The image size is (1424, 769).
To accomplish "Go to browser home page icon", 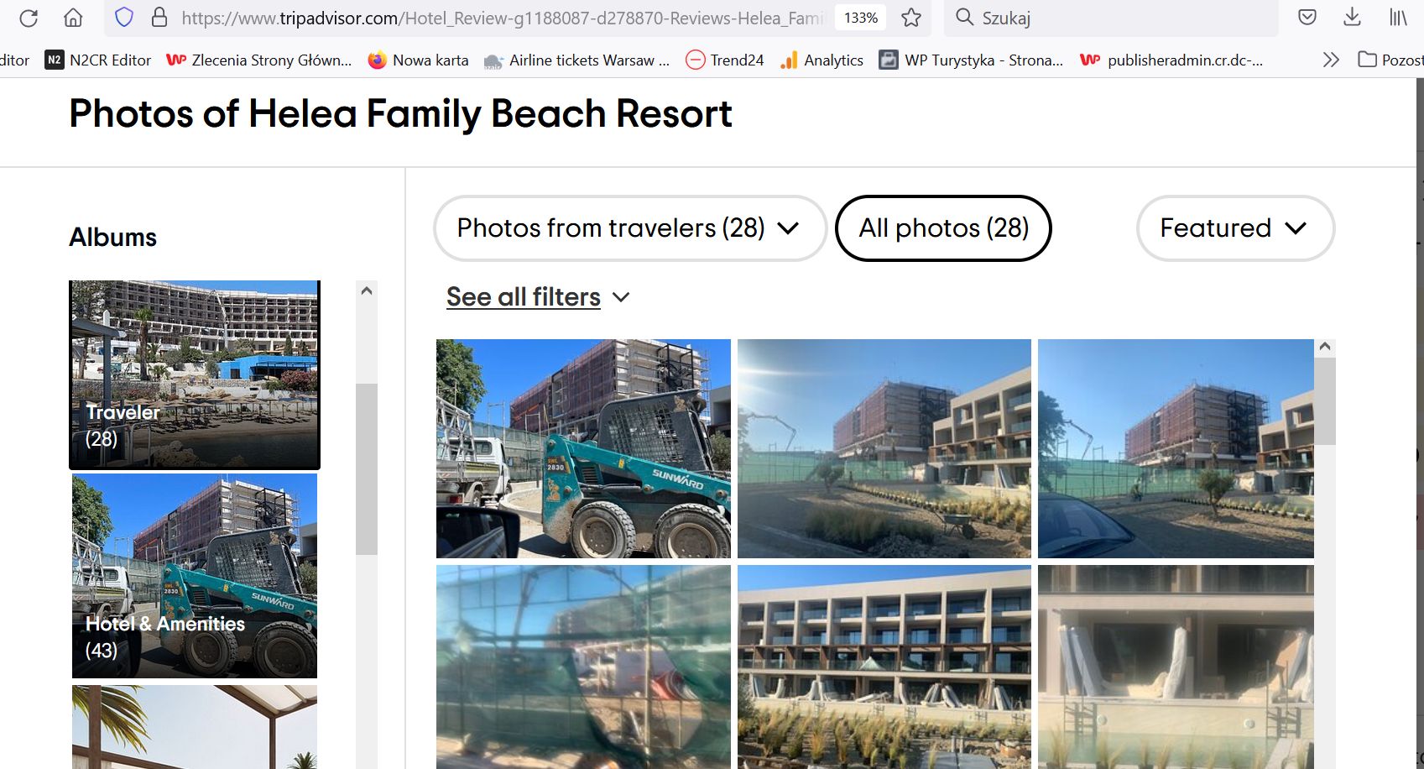I will [73, 18].
